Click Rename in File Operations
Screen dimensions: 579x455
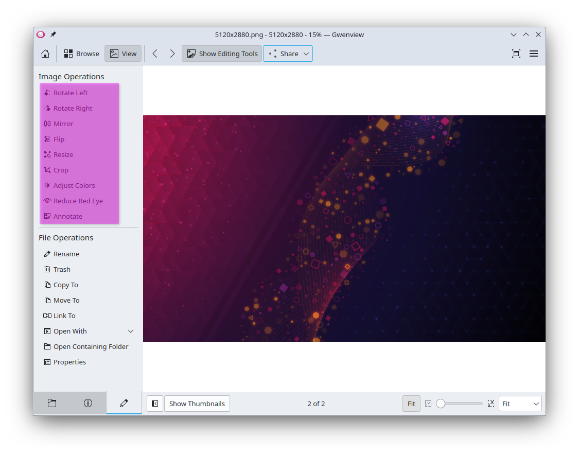pyautogui.click(x=66, y=254)
